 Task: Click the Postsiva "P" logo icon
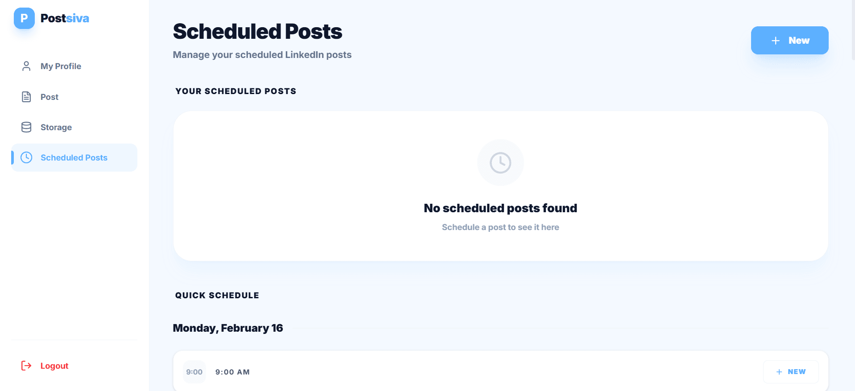pos(24,18)
